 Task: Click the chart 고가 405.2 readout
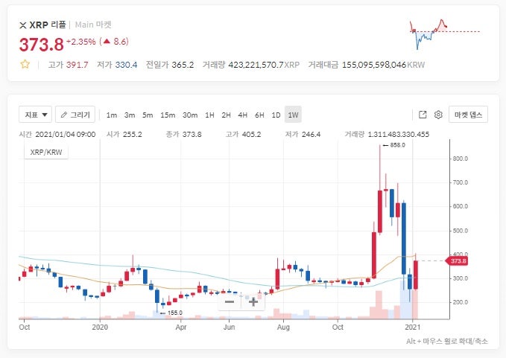243,134
